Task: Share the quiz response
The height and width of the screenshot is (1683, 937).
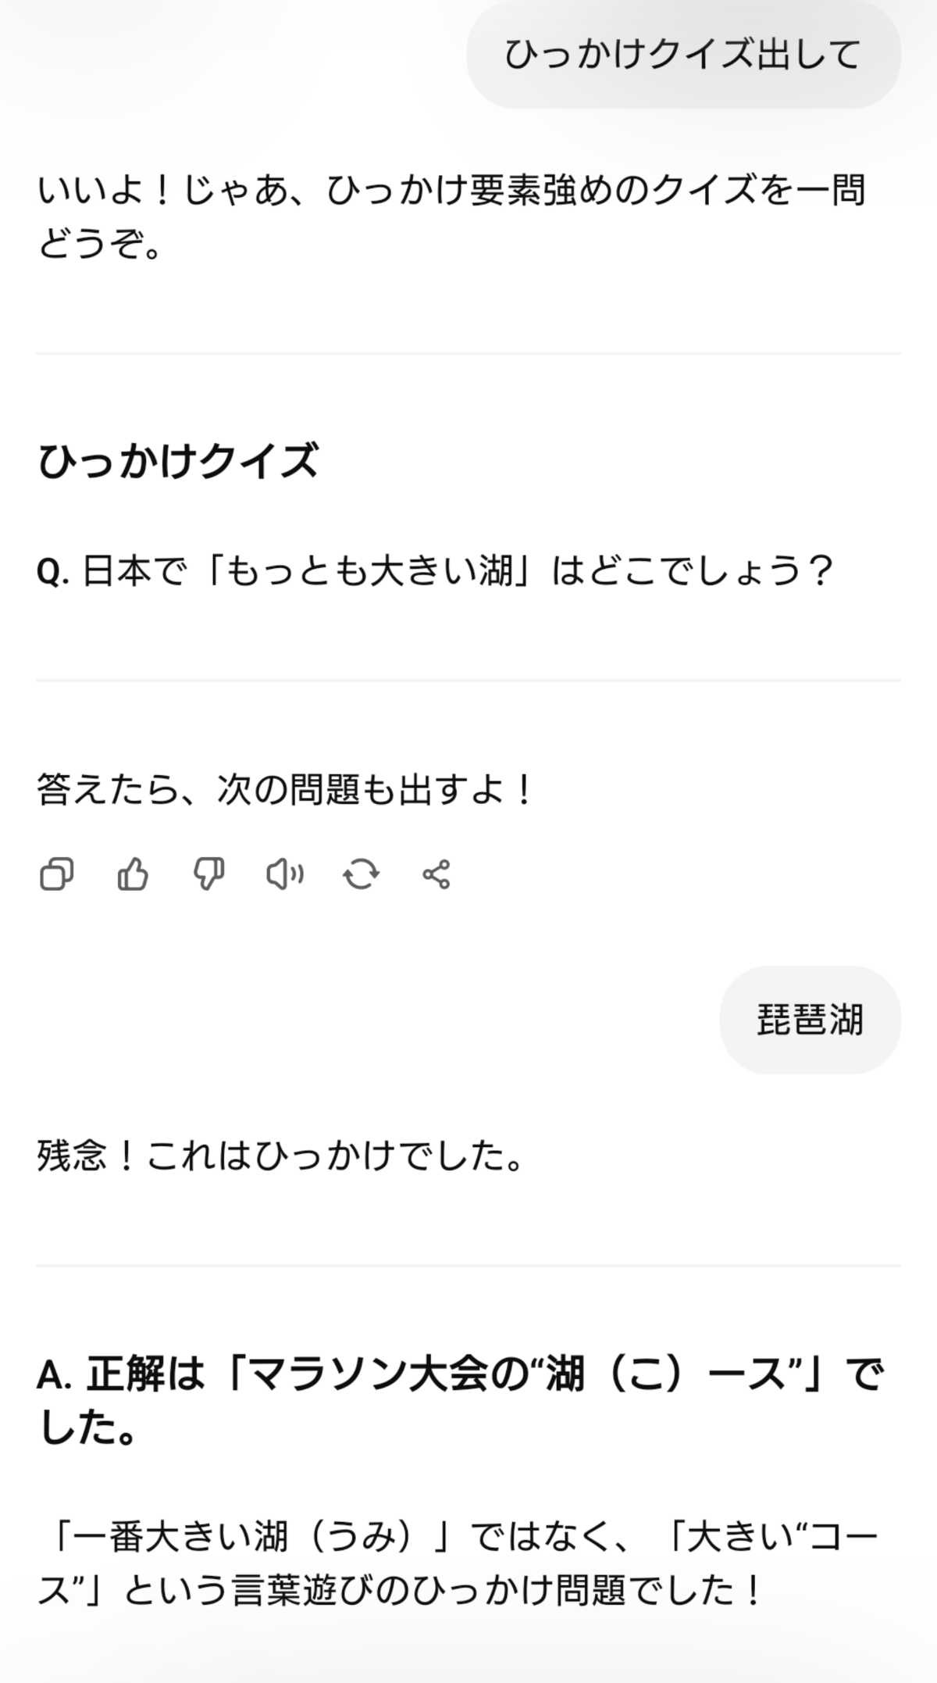Action: (x=436, y=874)
